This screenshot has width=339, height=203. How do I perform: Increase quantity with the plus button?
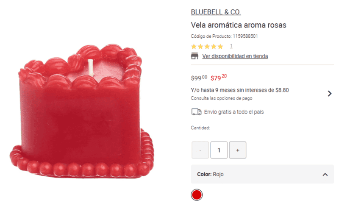[238, 150]
